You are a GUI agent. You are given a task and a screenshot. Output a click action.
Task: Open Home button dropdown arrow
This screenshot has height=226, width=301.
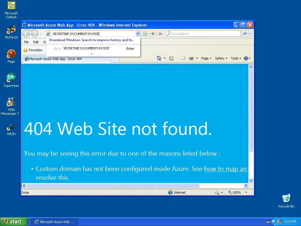click(165, 58)
